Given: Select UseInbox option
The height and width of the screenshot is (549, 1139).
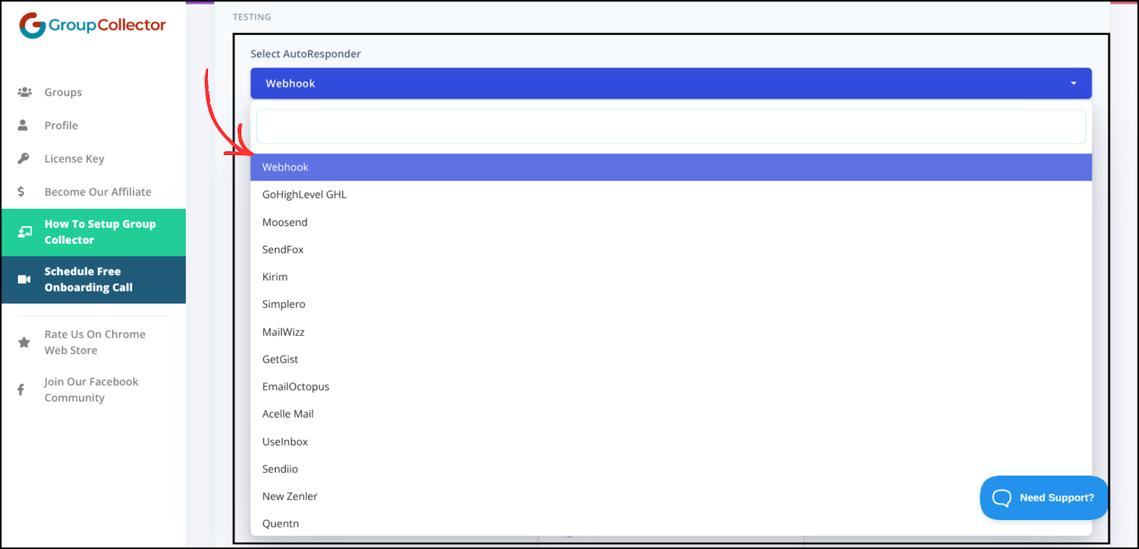Looking at the screenshot, I should tap(671, 442).
